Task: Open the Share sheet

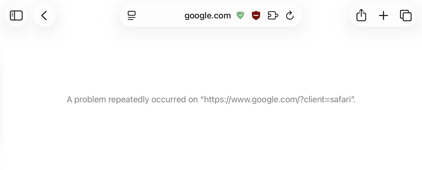Action: tap(361, 15)
